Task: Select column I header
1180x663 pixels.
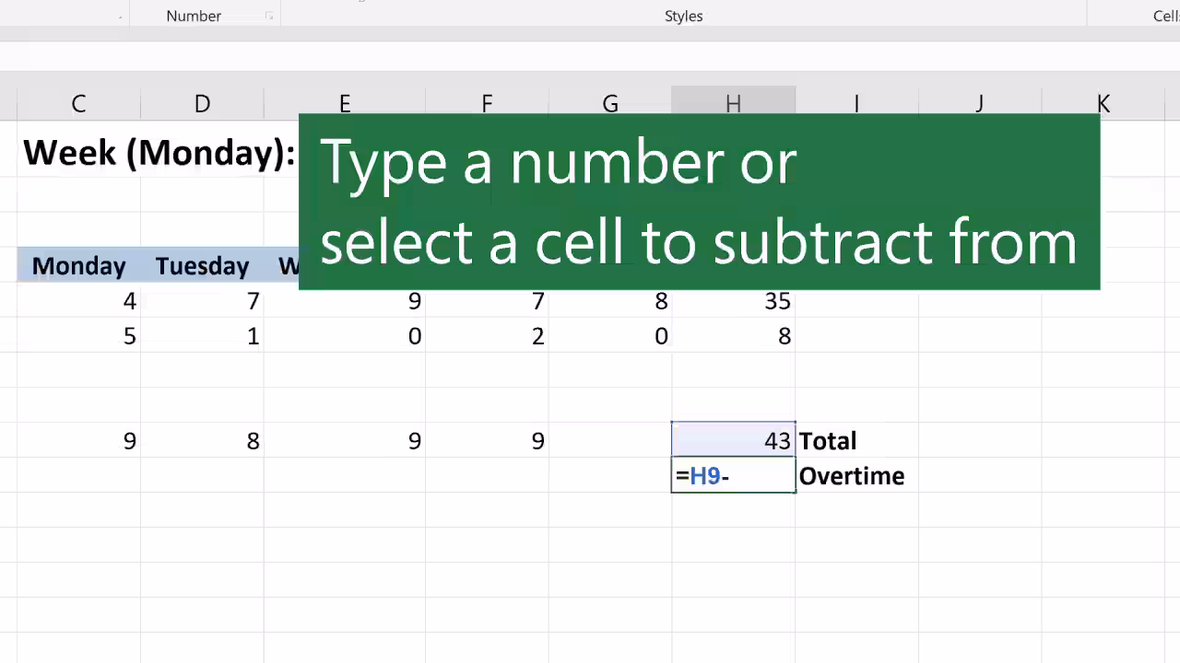Action: coord(856,101)
